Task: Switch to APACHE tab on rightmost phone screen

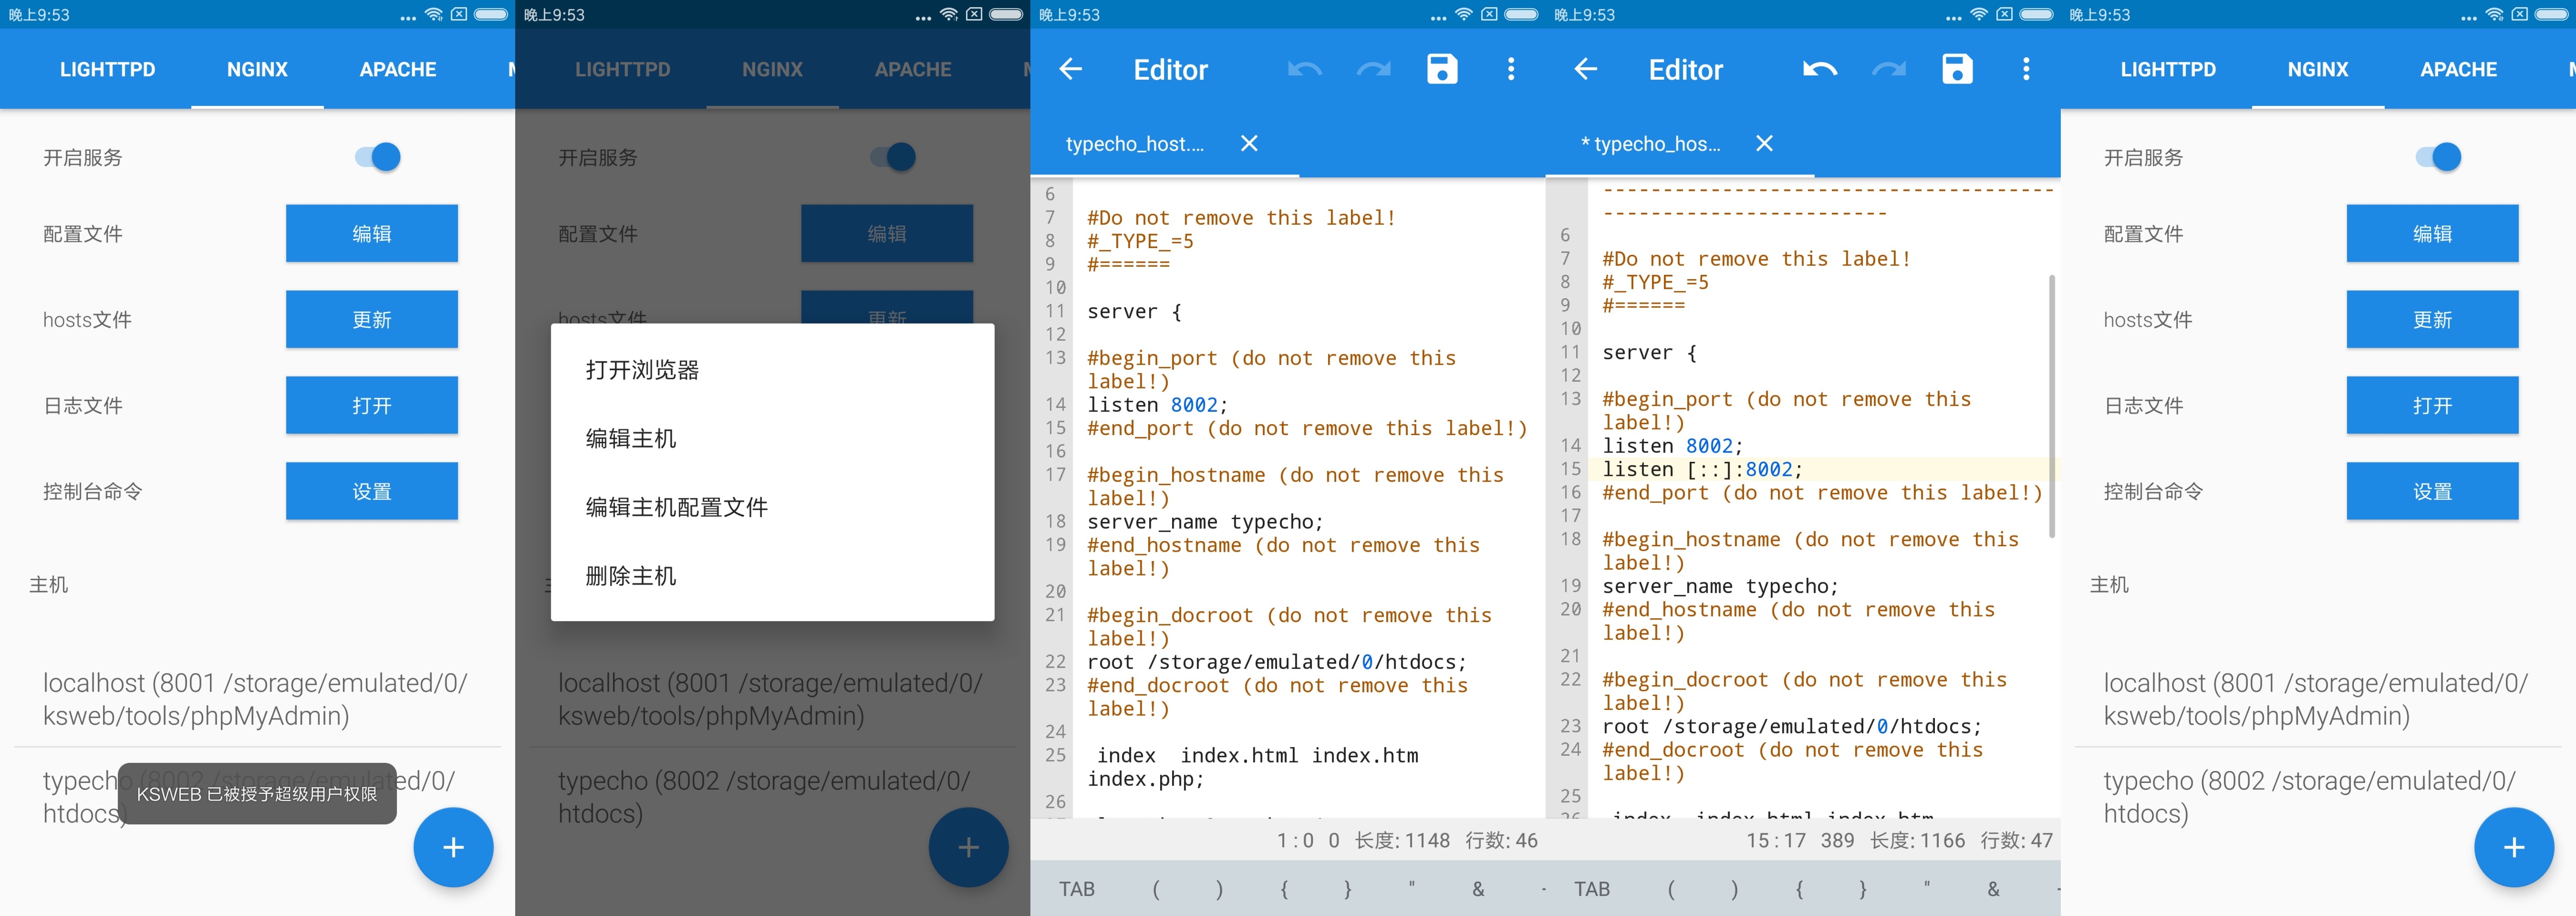Action: [x=2458, y=69]
